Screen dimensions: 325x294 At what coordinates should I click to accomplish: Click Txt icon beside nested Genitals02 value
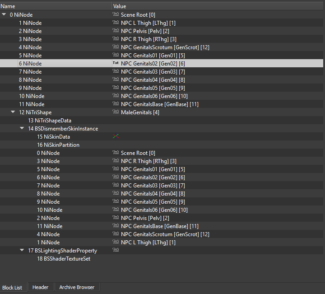pyautogui.click(x=116, y=177)
